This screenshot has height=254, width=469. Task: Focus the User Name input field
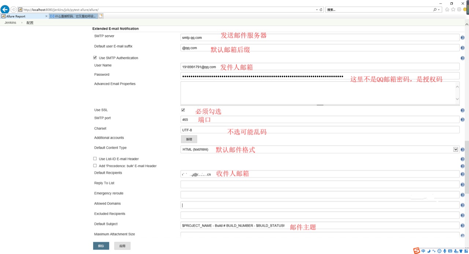[x=320, y=67]
